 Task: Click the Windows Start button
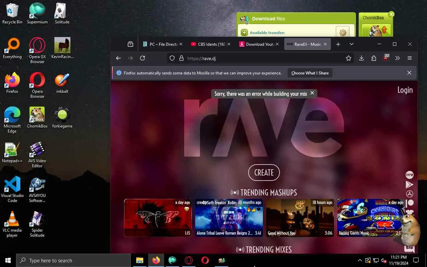[8, 260]
